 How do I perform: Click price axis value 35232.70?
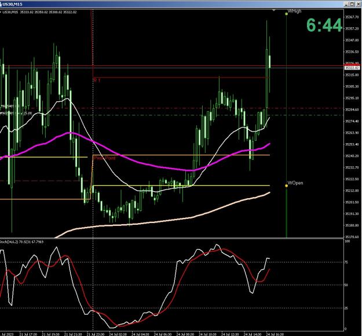pyautogui.click(x=352, y=167)
